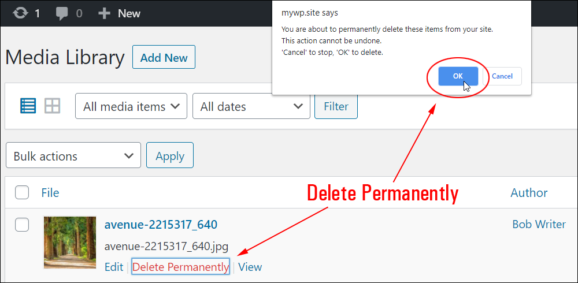This screenshot has height=283, width=578.
Task: Switch to grid view icon
Action: [53, 106]
